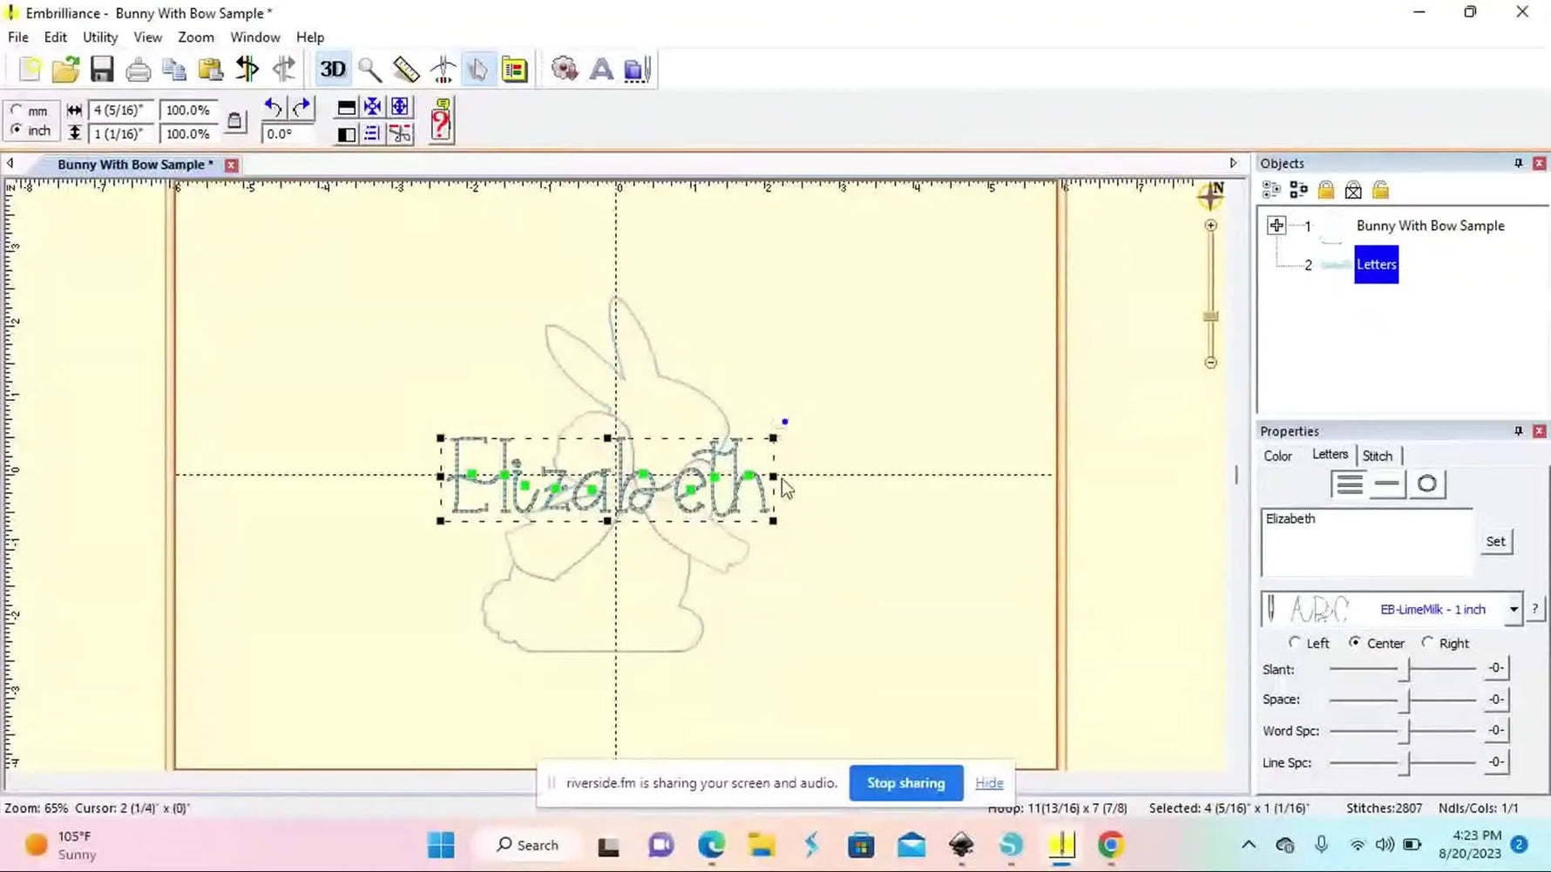Create a new design page
Viewport: 1551px width, 872px height.
[30, 70]
